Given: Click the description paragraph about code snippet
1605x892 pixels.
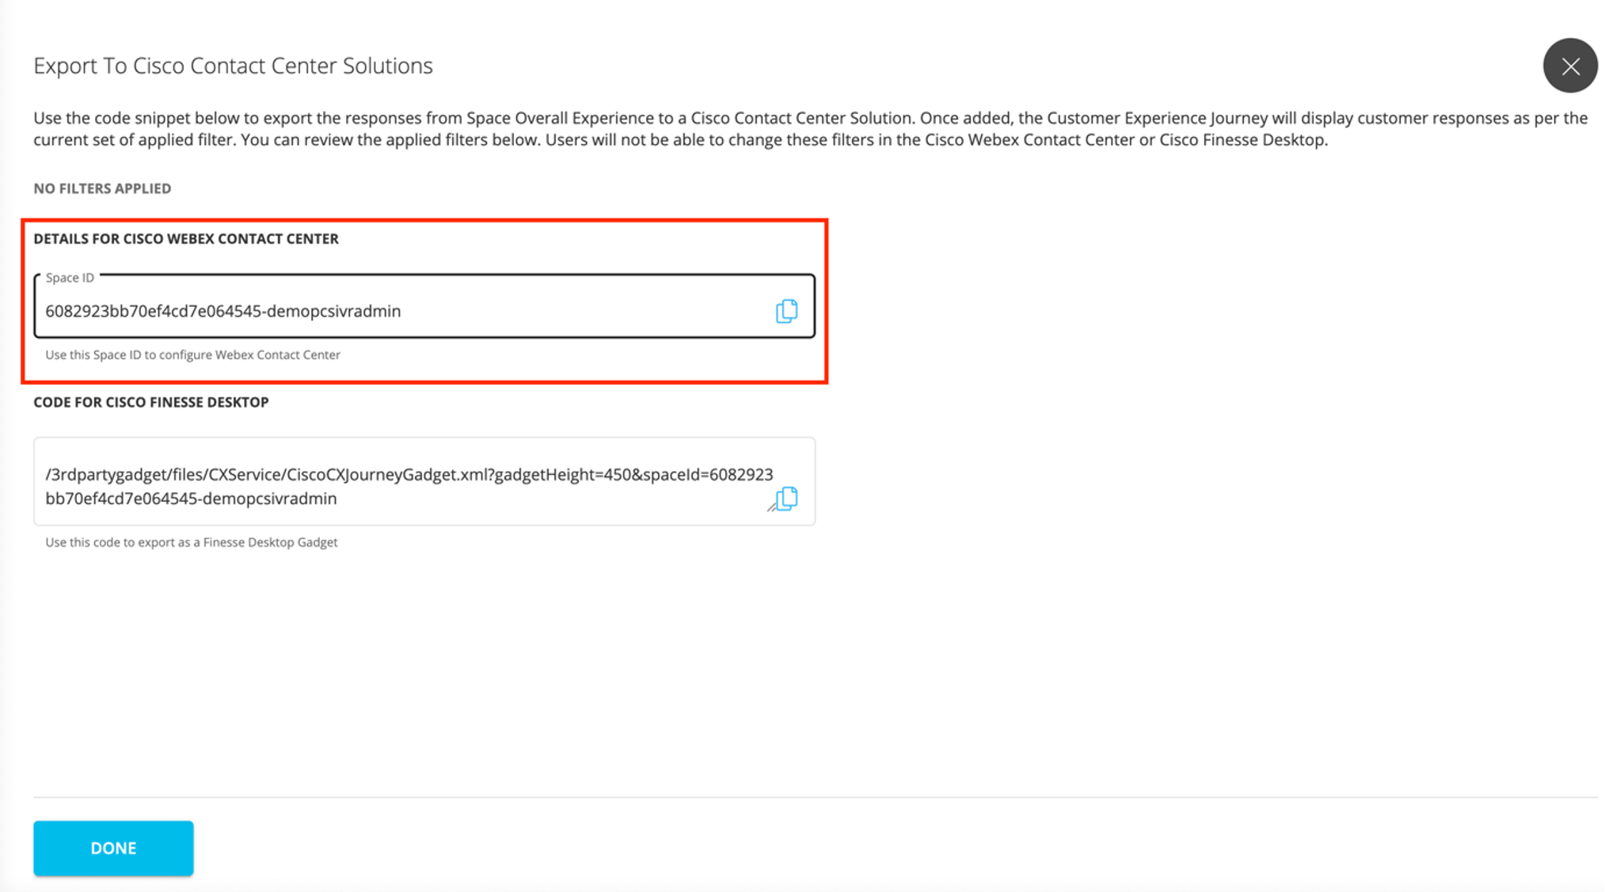Looking at the screenshot, I should point(810,129).
